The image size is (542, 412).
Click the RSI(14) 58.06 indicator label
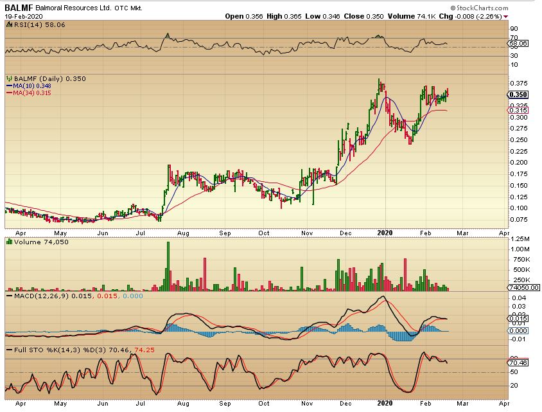point(39,25)
